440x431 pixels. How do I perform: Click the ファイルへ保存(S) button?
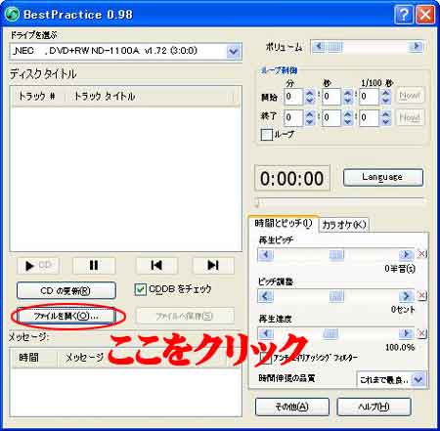pos(185,316)
